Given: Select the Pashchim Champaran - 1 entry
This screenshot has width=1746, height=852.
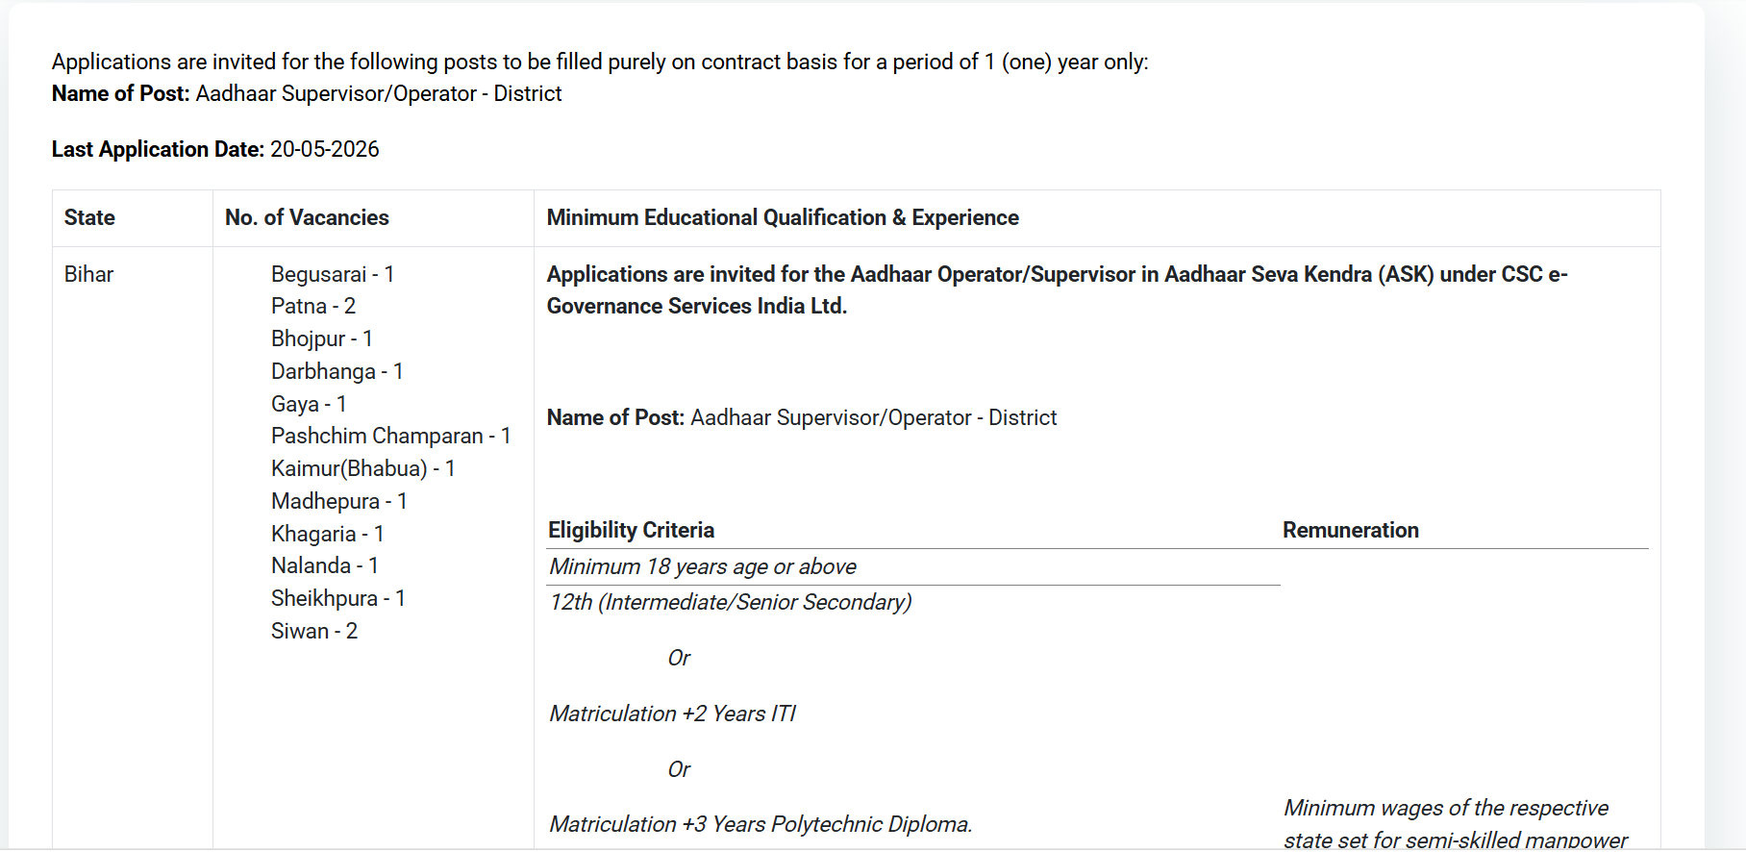Looking at the screenshot, I should pyautogui.click(x=390, y=437).
